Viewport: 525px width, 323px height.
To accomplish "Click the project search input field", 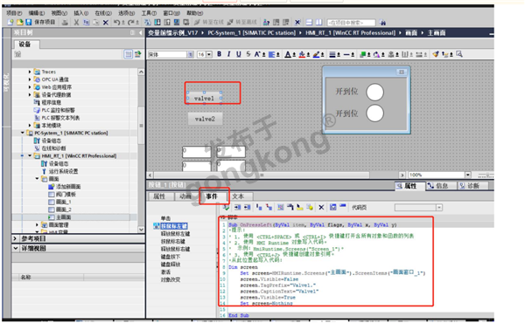I will [x=351, y=23].
